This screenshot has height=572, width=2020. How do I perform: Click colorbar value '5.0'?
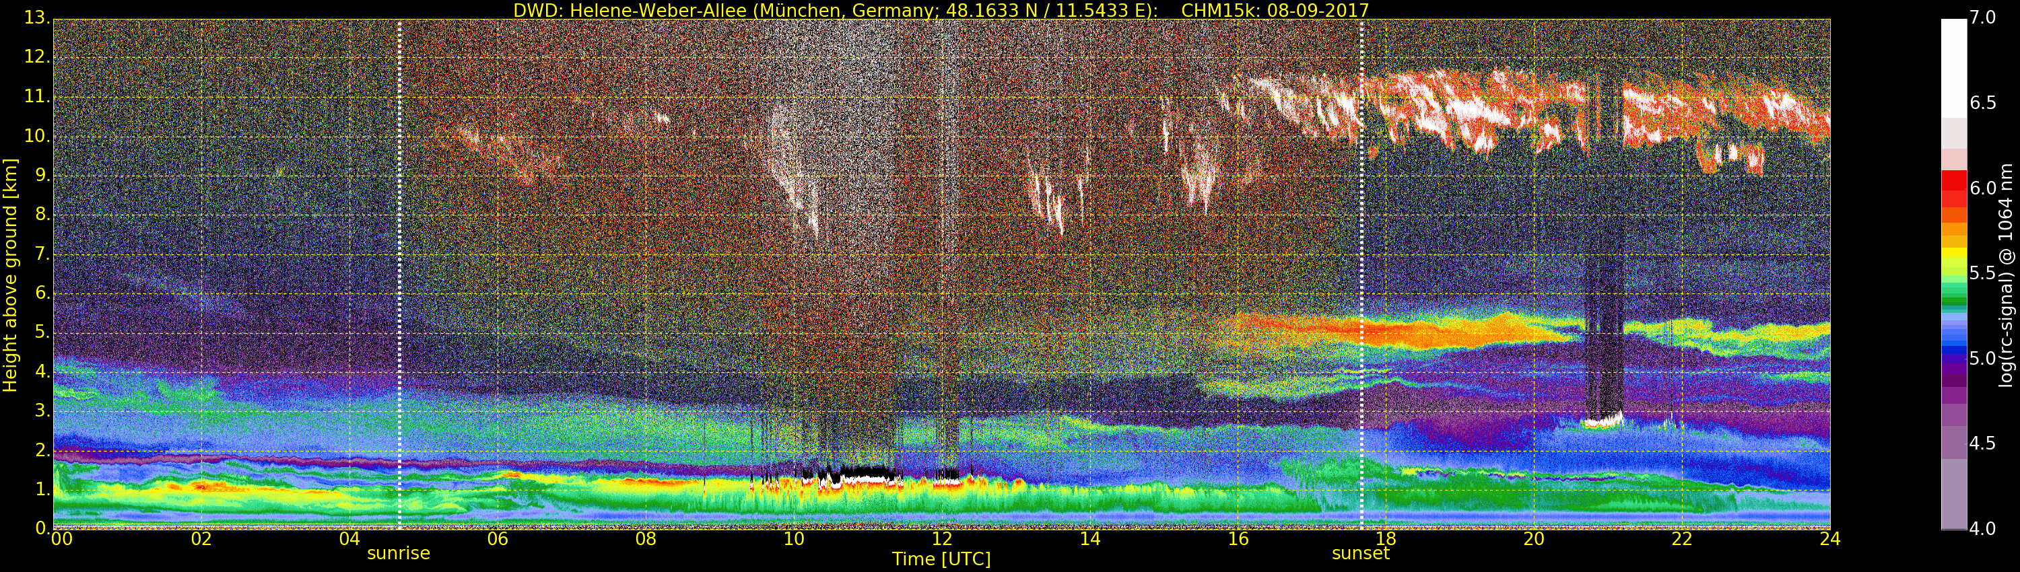click(1982, 358)
